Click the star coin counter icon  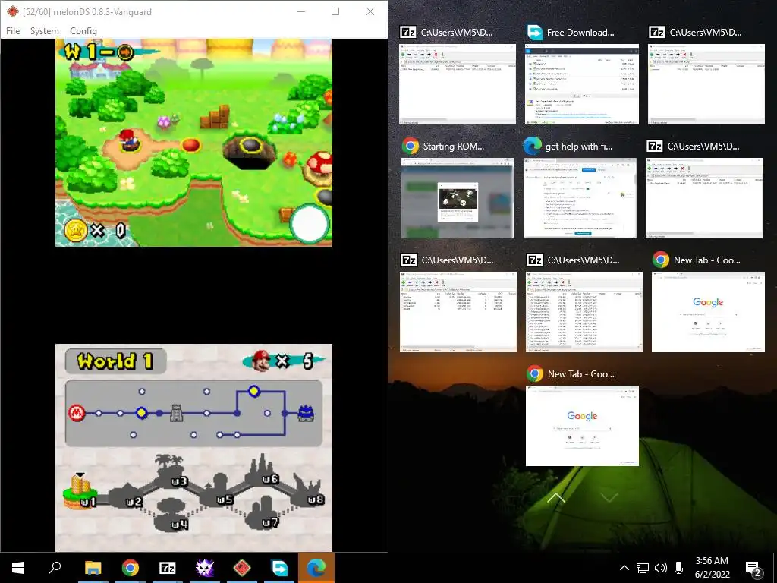coord(76,230)
